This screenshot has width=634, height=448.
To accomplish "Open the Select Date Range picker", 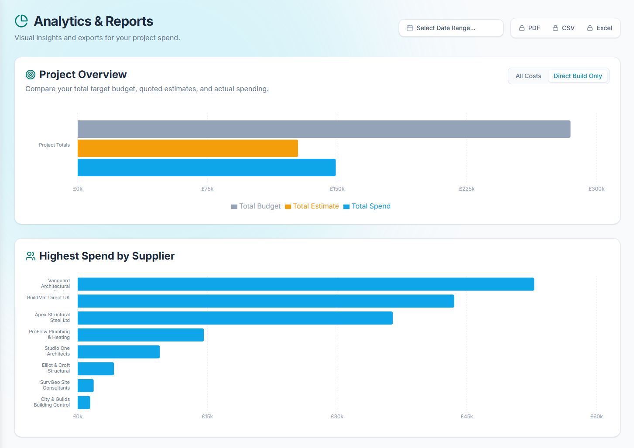I will pos(451,28).
